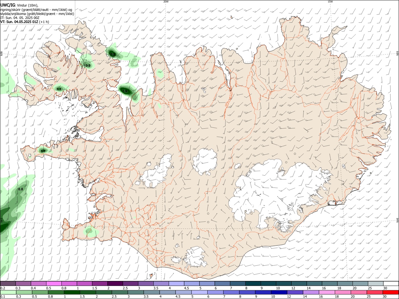Click the 'slydda/snjókoma' legend description line

[x=37, y=14]
